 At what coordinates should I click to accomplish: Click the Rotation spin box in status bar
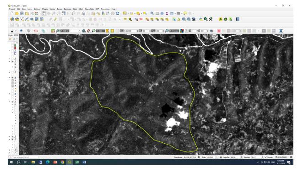[257, 157]
